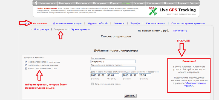
Task: Click the <<< back arrows link
Action: tap(27, 23)
